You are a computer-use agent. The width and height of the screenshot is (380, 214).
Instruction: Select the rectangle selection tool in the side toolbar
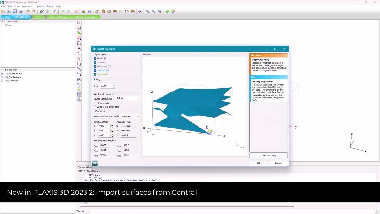click(x=79, y=27)
